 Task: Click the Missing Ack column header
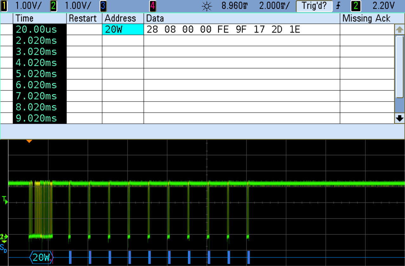(367, 18)
